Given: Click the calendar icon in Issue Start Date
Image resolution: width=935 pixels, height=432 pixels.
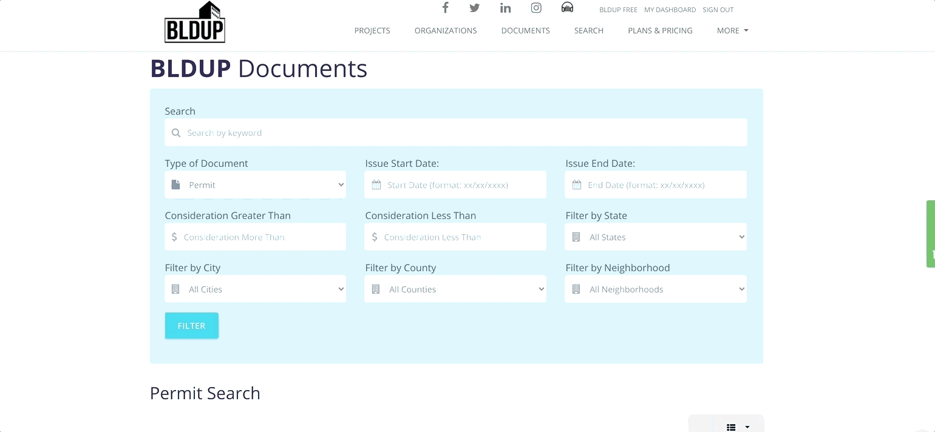Looking at the screenshot, I should coord(376,185).
